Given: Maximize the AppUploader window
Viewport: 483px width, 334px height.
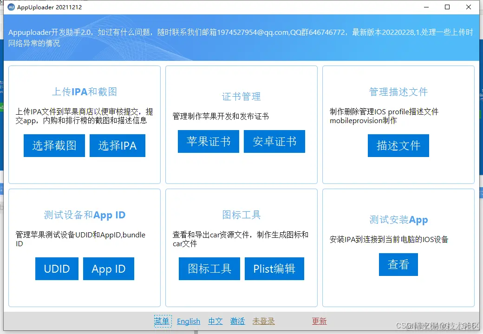Looking at the screenshot, I should click(447, 7).
